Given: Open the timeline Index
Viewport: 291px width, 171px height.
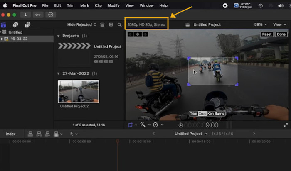Looking at the screenshot, I should click(10, 134).
